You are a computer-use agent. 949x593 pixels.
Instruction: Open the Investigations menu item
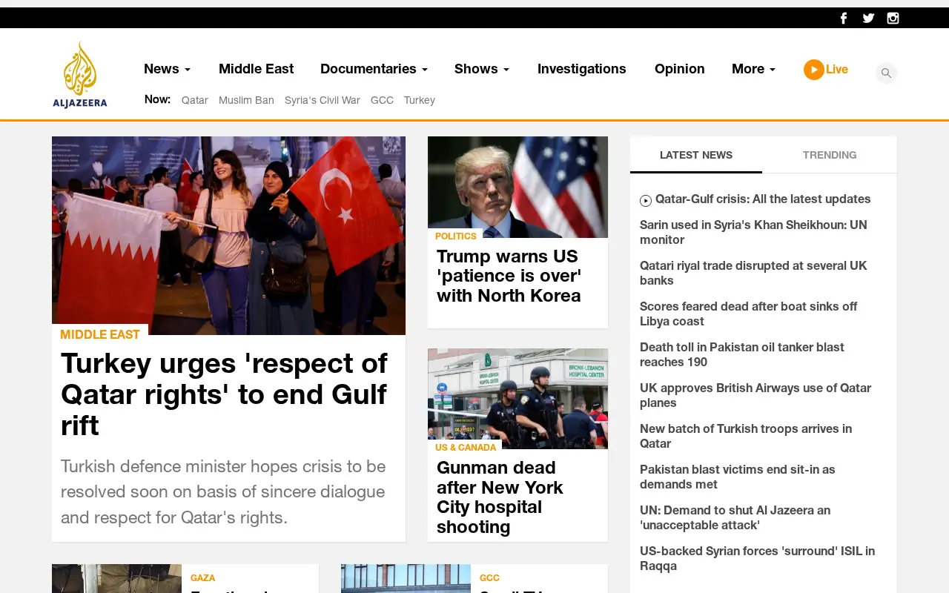coord(582,69)
